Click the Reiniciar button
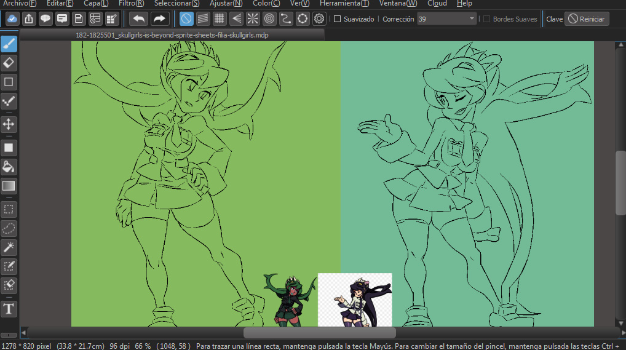The image size is (626, 350). click(x=587, y=19)
